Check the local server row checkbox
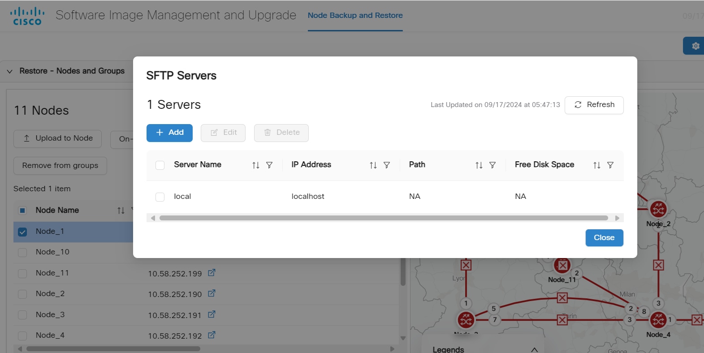 pos(160,197)
